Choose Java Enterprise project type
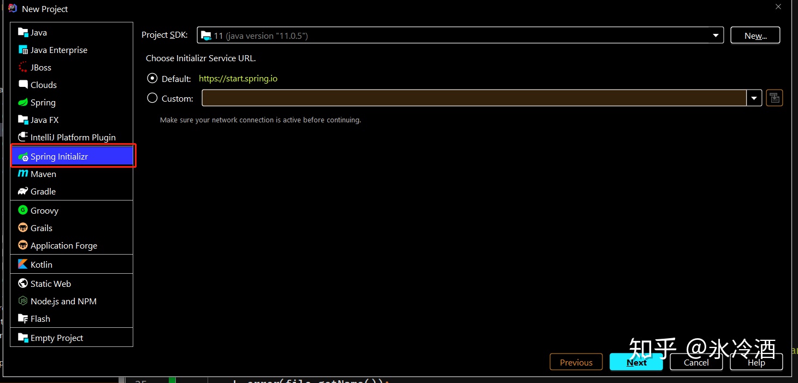The image size is (798, 383). 72,50
